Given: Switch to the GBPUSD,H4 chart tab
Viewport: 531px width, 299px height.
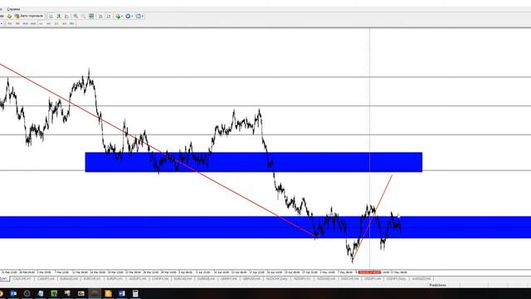Looking at the screenshot, I should [251, 279].
